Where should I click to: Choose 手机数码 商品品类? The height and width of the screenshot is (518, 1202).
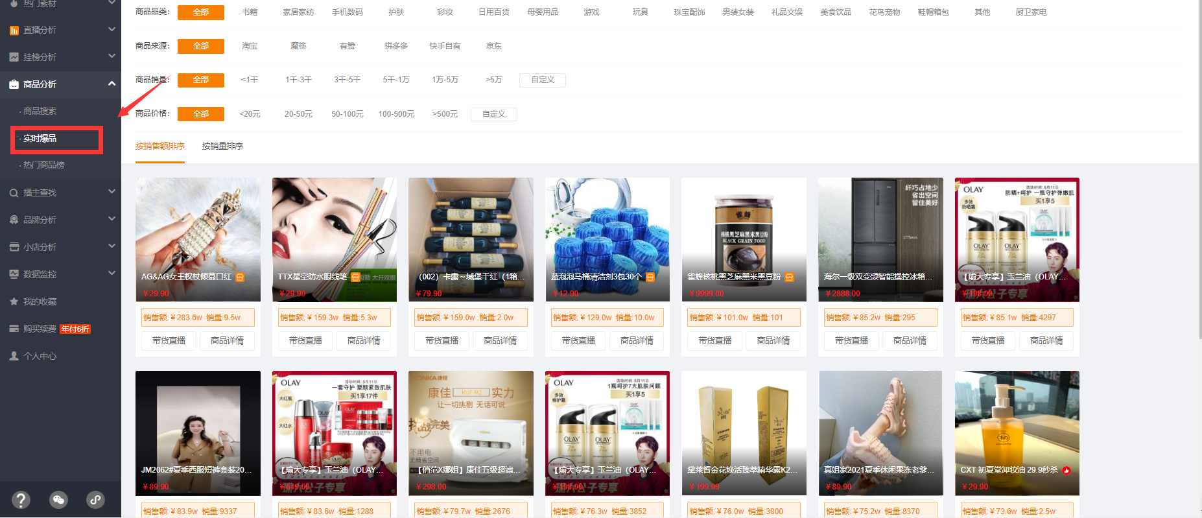pos(348,12)
